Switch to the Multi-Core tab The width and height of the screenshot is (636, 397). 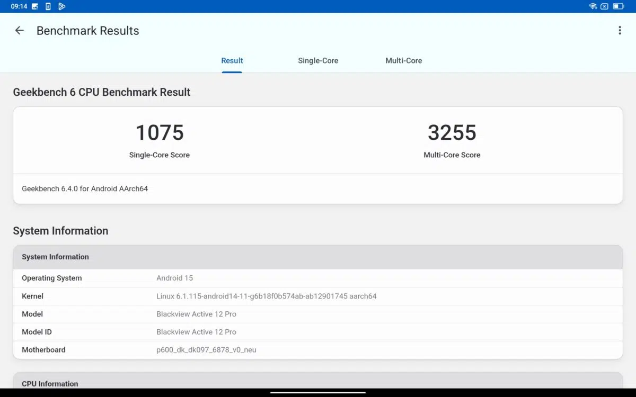404,61
